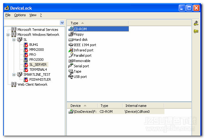Click the Floppy drive icon
The image size is (205, 139).
[x=71, y=34]
